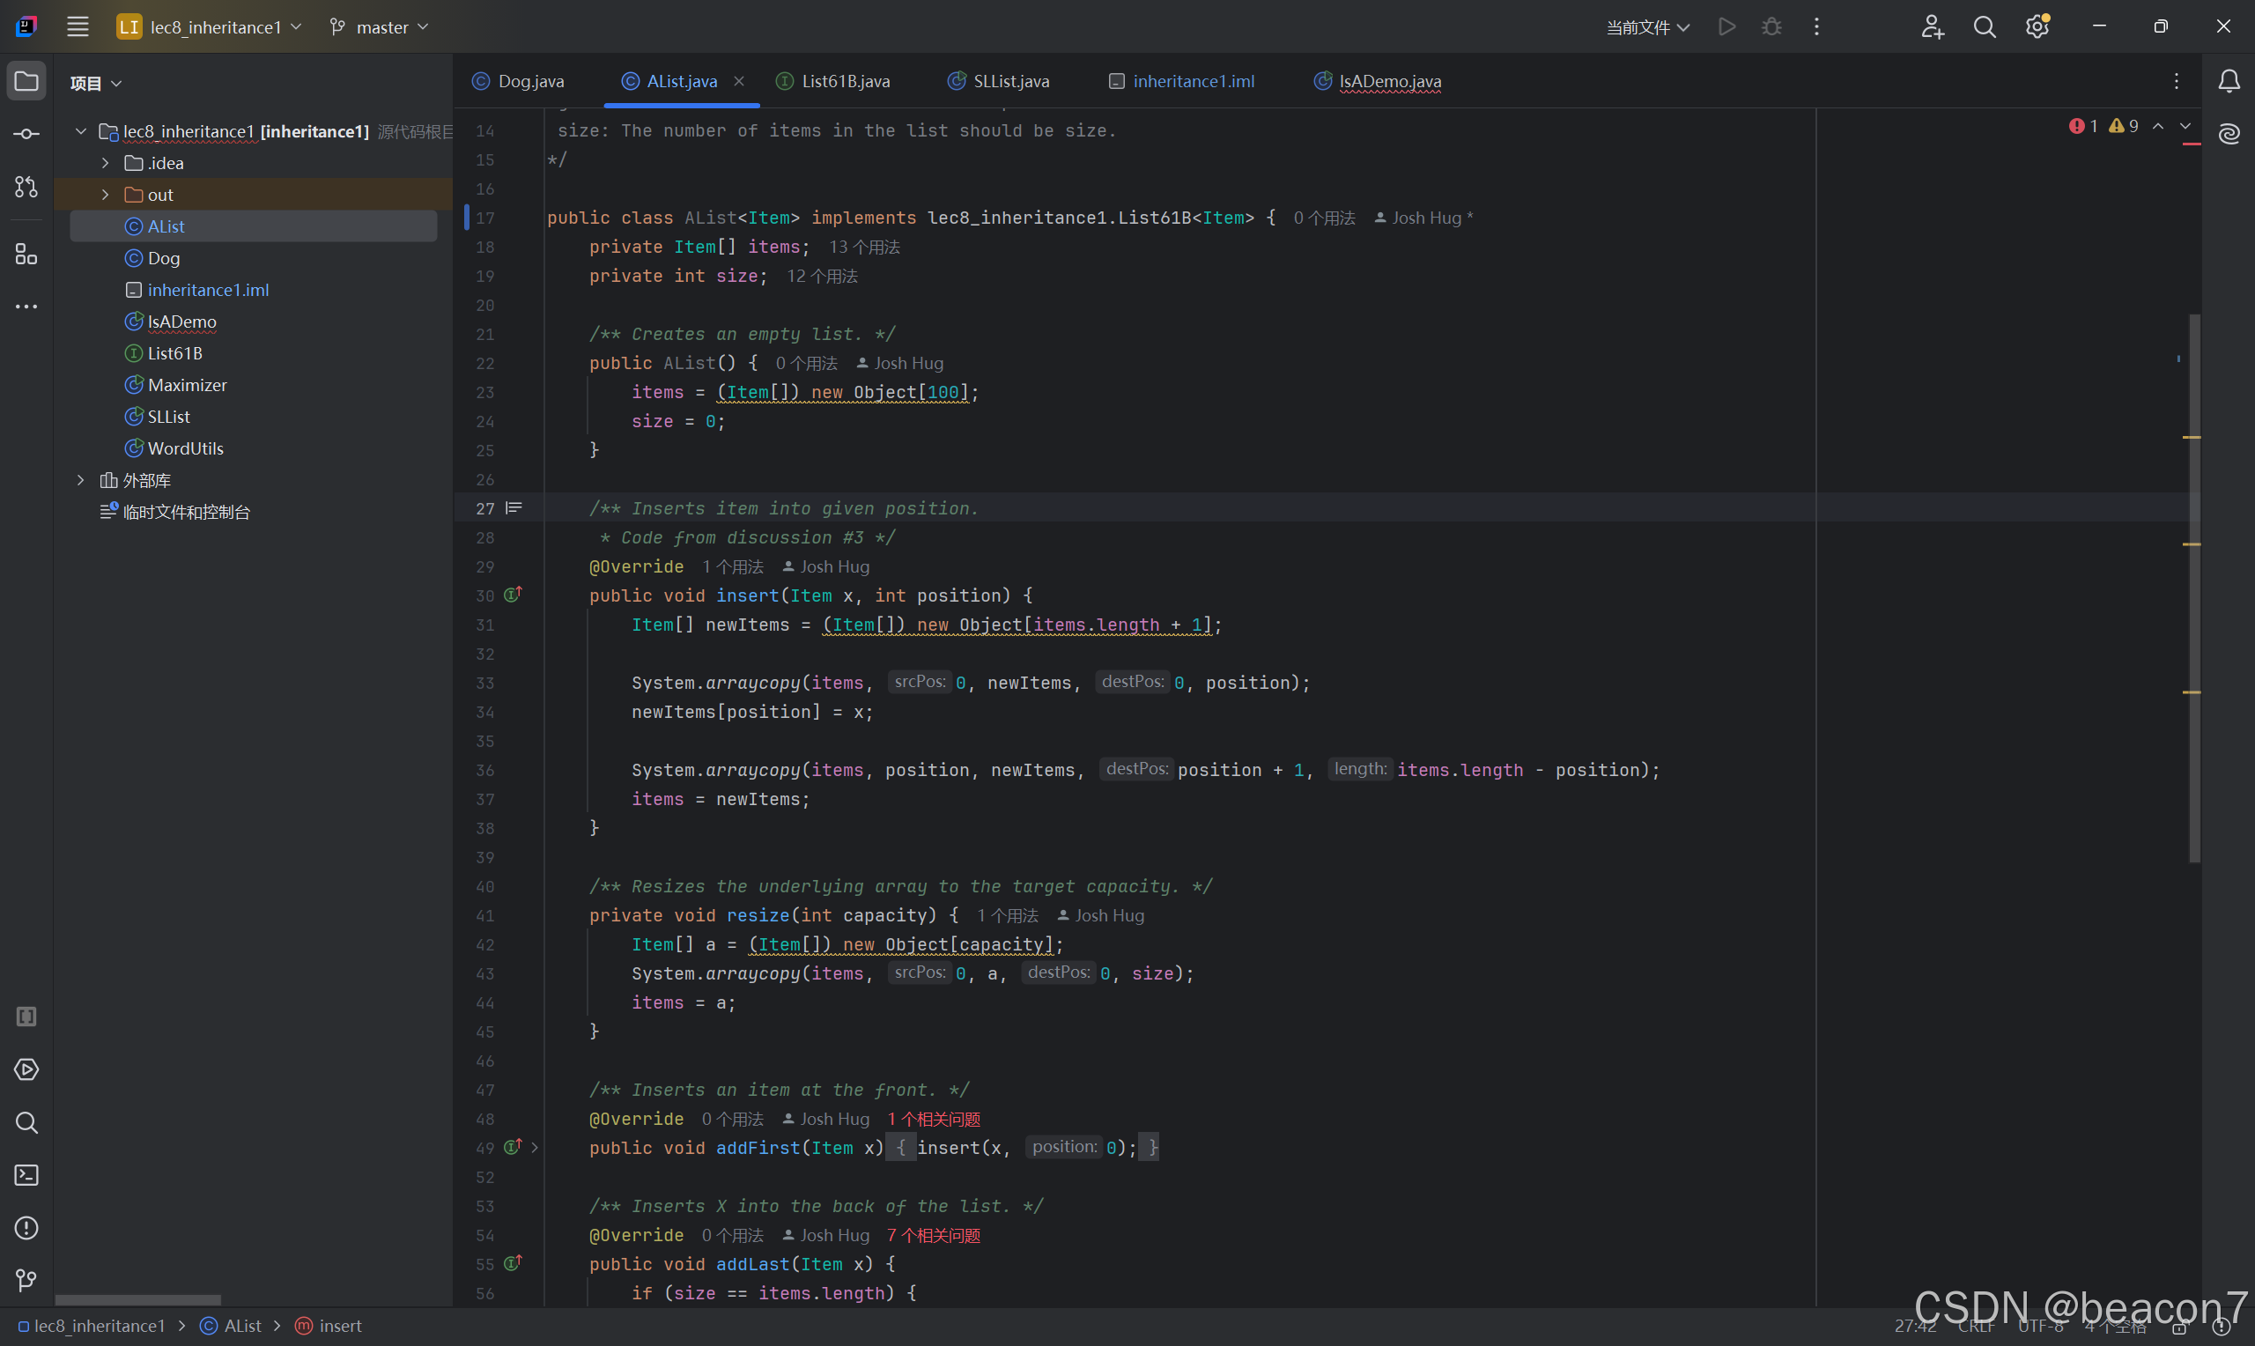Click the horizontal scrollbar in project panel
Image resolution: width=2255 pixels, height=1346 pixels.
pyautogui.click(x=137, y=1299)
